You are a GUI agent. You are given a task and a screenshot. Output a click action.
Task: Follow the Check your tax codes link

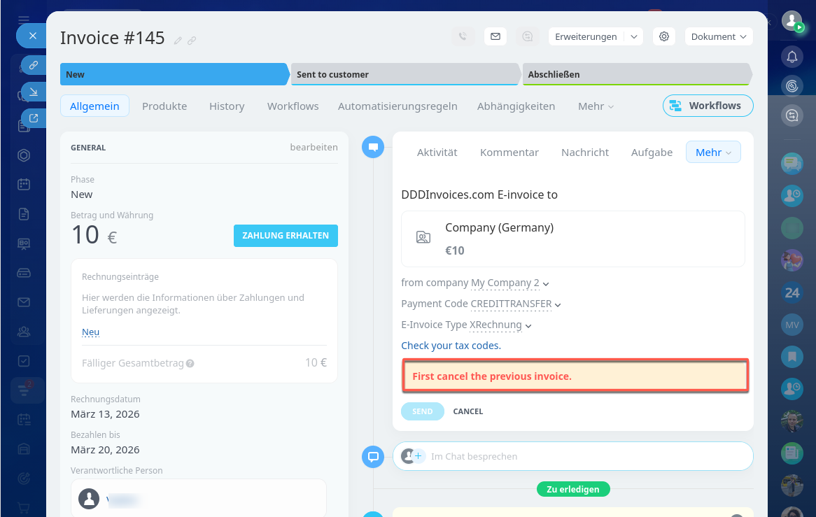451,346
